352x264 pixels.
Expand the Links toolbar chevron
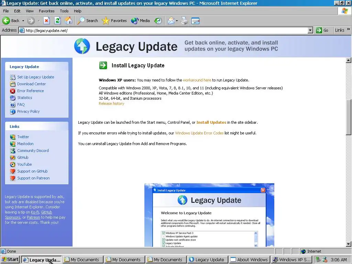click(x=349, y=29)
